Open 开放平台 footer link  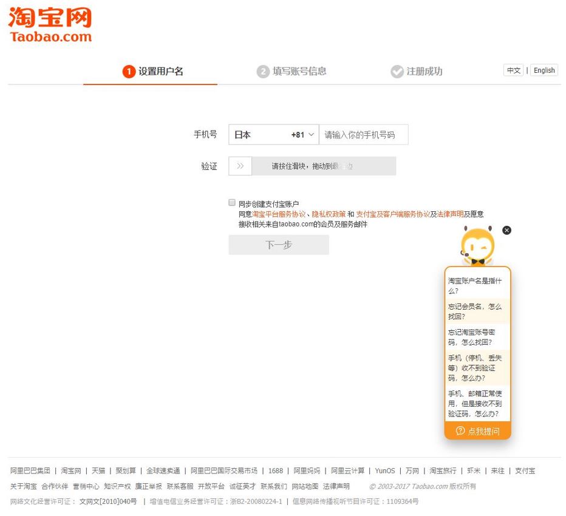coord(211,486)
